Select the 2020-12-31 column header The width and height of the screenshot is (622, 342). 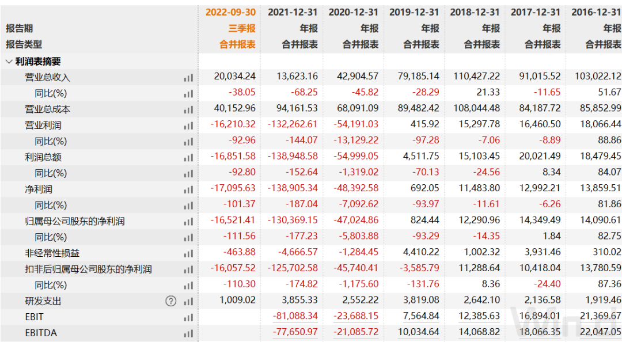tap(354, 12)
